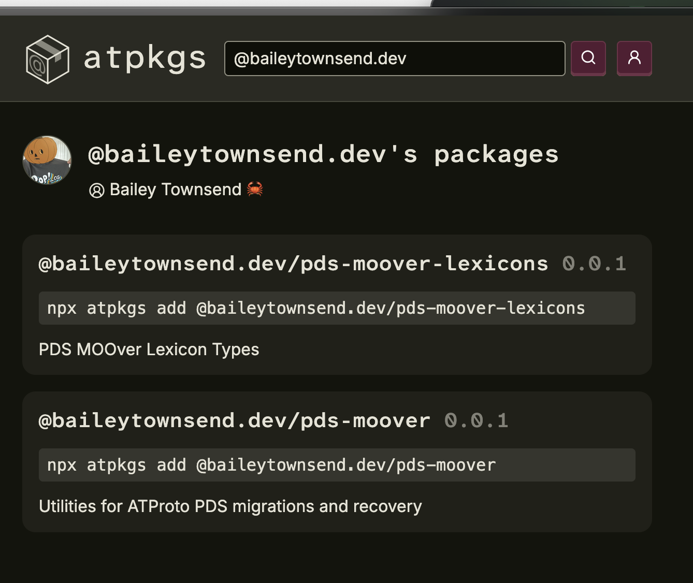This screenshot has height=583, width=693.
Task: Click the crab emoji after Bailey Townsend
Action: [x=255, y=190]
